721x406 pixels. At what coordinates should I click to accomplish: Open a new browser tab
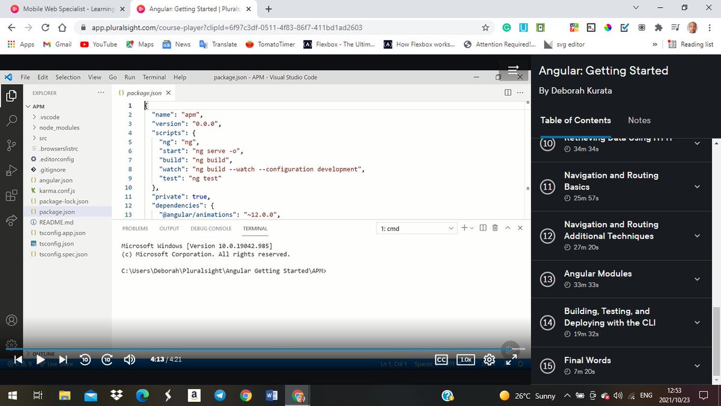point(269,9)
